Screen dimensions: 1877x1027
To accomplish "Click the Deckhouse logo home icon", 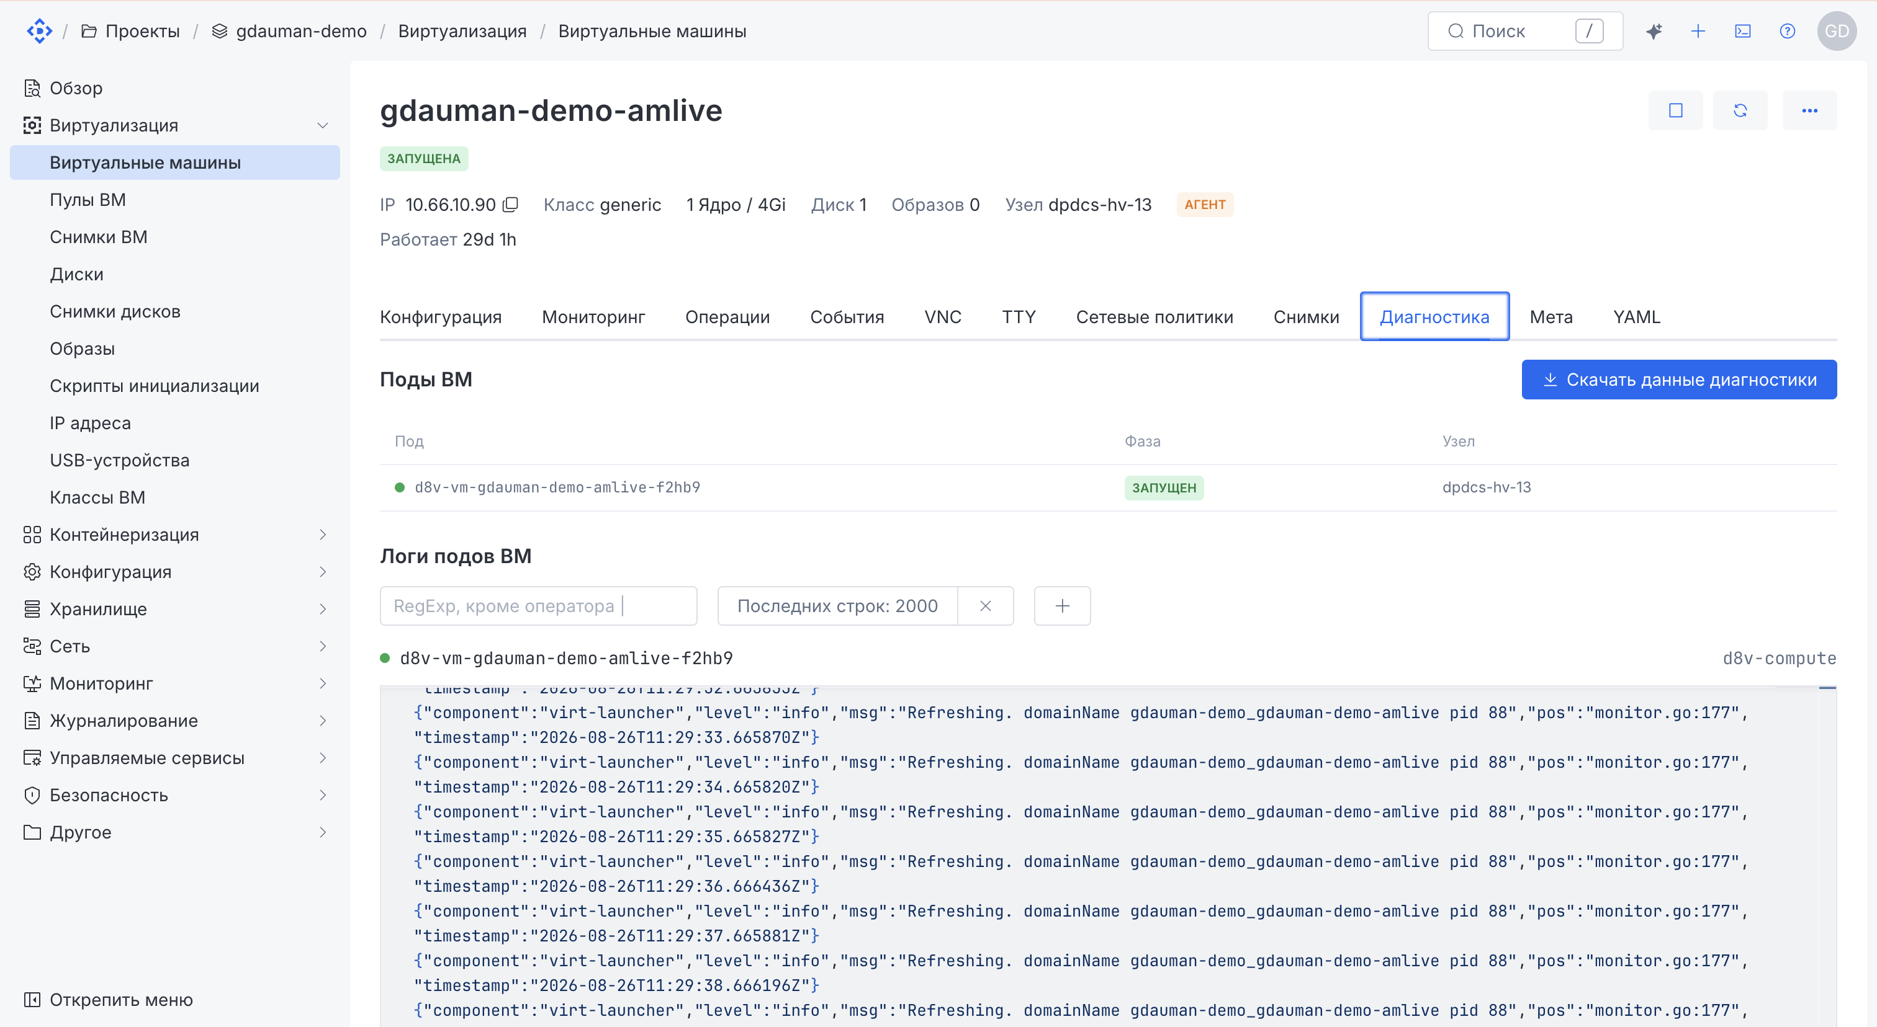I will tap(39, 30).
